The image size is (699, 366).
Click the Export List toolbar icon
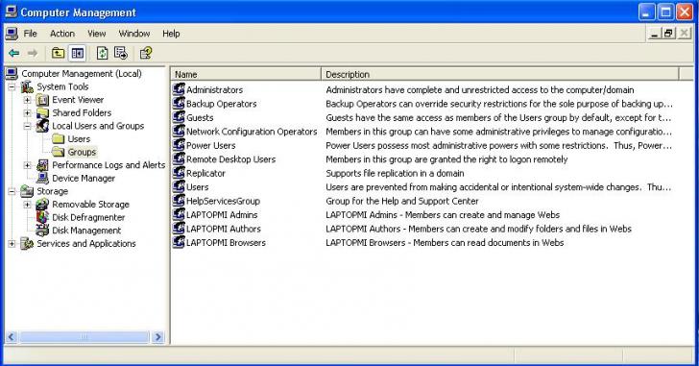coord(121,54)
